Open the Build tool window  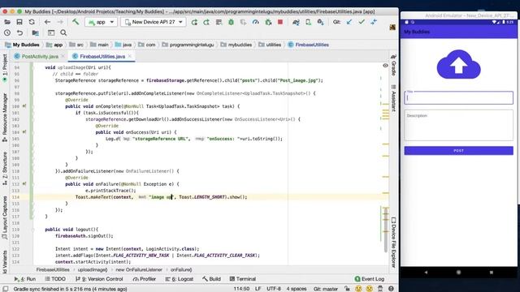tap(211, 279)
